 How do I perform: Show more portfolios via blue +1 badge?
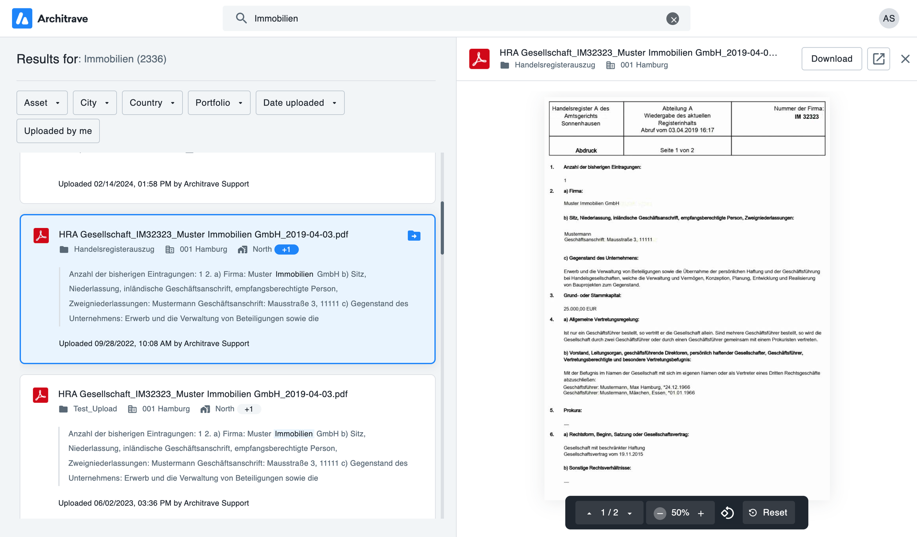(x=286, y=250)
